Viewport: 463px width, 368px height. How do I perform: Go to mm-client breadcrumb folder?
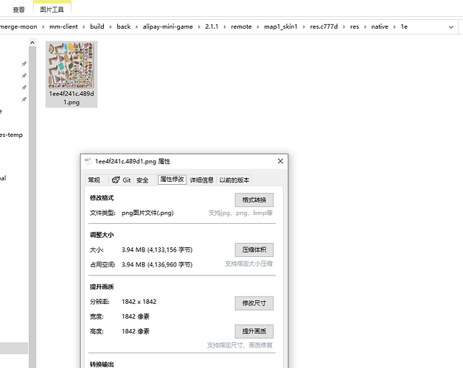pos(63,26)
